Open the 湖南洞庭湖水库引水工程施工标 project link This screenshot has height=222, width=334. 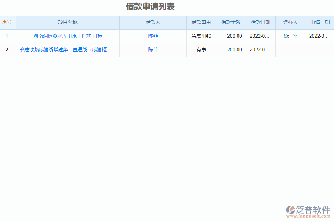(67, 36)
